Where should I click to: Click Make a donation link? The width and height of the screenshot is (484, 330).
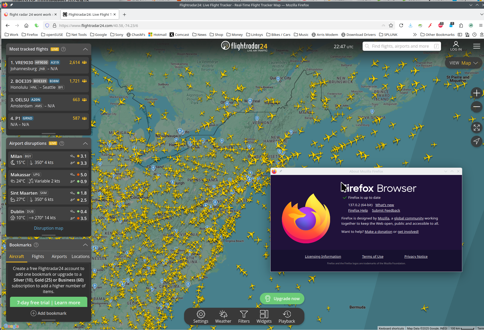point(378,232)
